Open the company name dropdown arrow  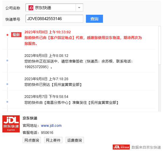(x=79, y=8)
